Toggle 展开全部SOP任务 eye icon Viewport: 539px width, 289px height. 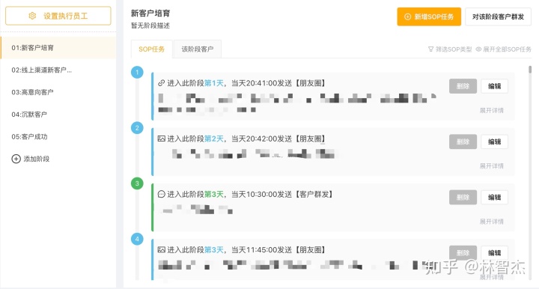pyautogui.click(x=478, y=49)
